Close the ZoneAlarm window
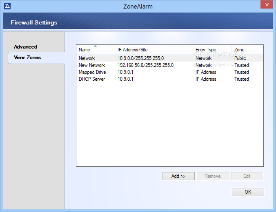276x212 pixels. 267,5
